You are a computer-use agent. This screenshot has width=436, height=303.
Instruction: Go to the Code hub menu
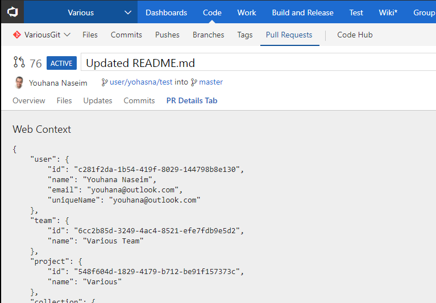212,12
